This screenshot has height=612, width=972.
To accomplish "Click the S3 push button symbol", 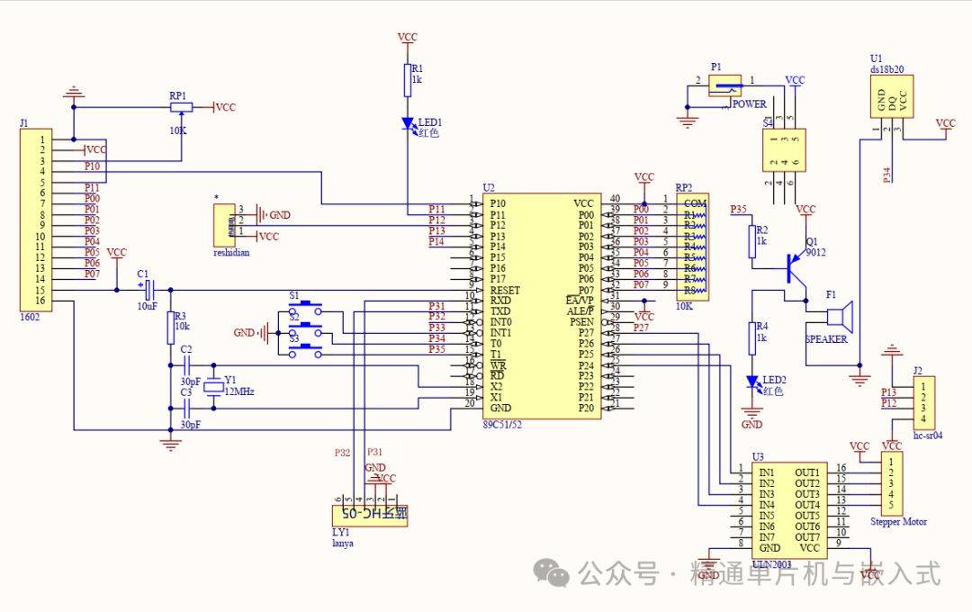I will click(x=305, y=349).
